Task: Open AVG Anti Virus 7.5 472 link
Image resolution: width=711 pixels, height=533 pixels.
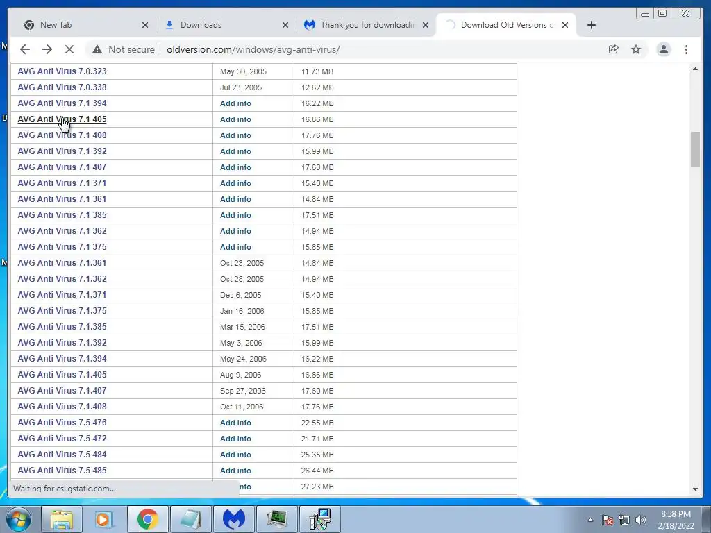Action: [62, 439]
